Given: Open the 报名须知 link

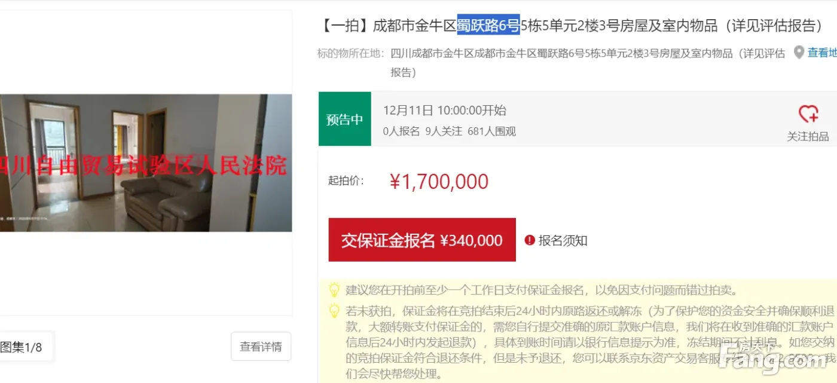Looking at the screenshot, I should pos(563,240).
